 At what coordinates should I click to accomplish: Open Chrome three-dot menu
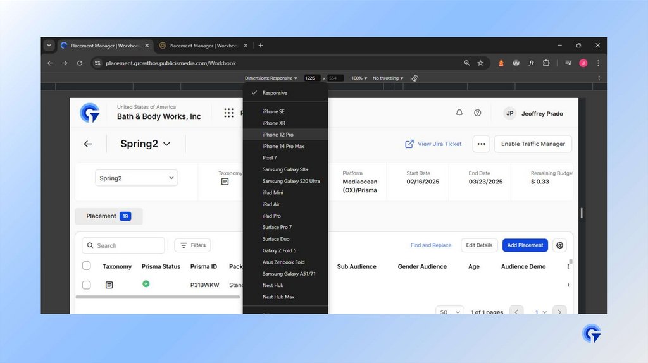pyautogui.click(x=598, y=63)
